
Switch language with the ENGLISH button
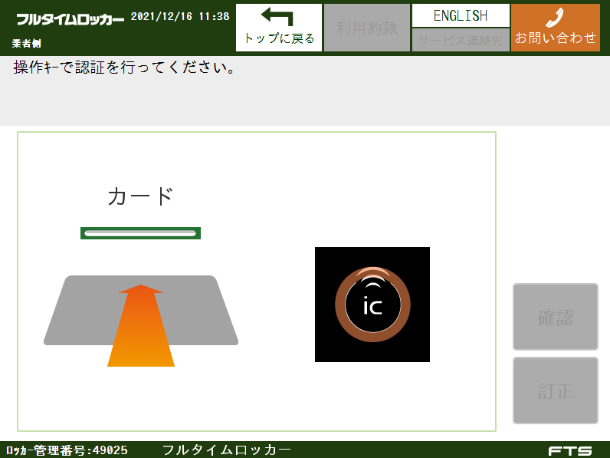click(461, 15)
